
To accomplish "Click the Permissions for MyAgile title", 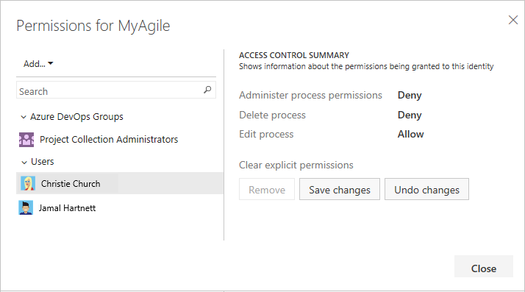I will [x=93, y=26].
